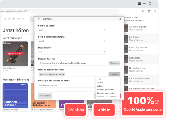The image size is (169, 121).
Task: Click the search magnifier icon
Action: (143, 11)
